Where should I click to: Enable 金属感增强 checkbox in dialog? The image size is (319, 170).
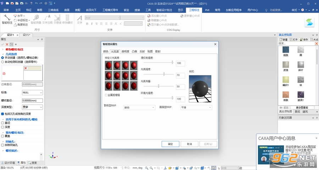[x=106, y=95]
